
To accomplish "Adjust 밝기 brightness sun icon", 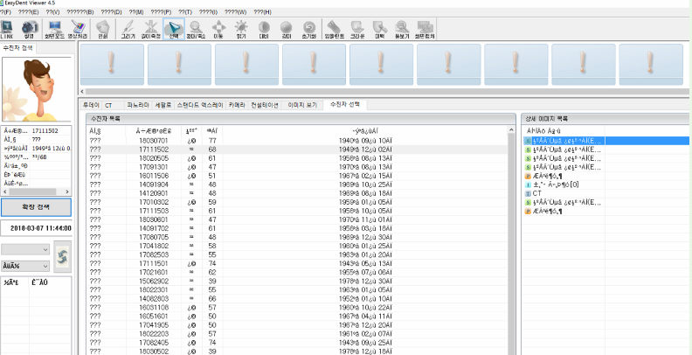I will tap(241, 30).
